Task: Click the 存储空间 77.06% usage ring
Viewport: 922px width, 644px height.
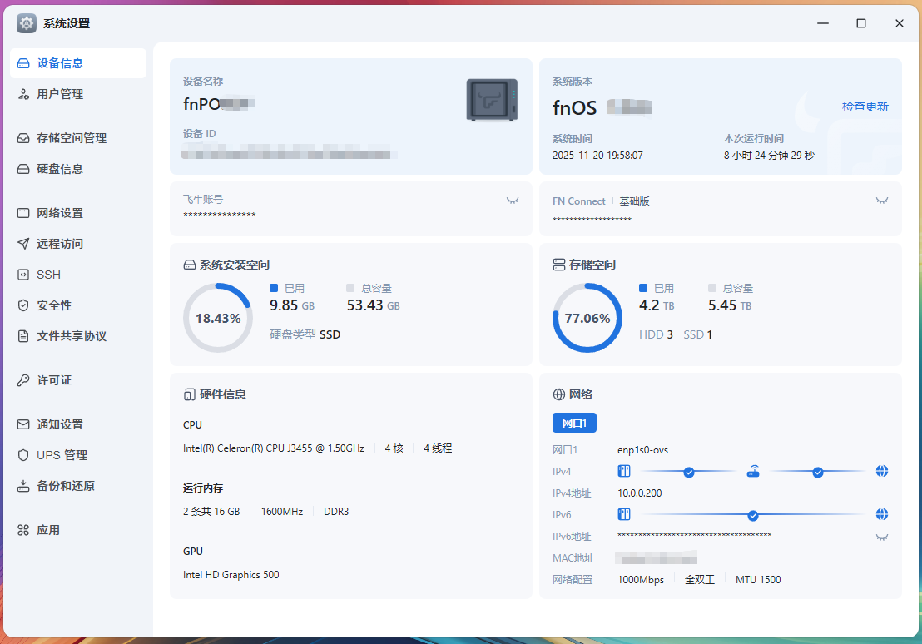Action: 587,318
